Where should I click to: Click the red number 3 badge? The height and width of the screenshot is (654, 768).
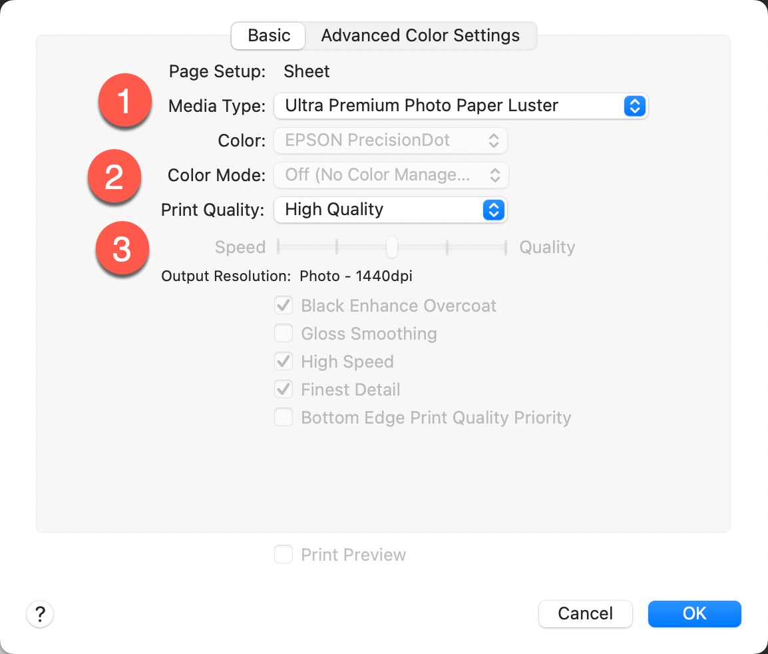122,250
